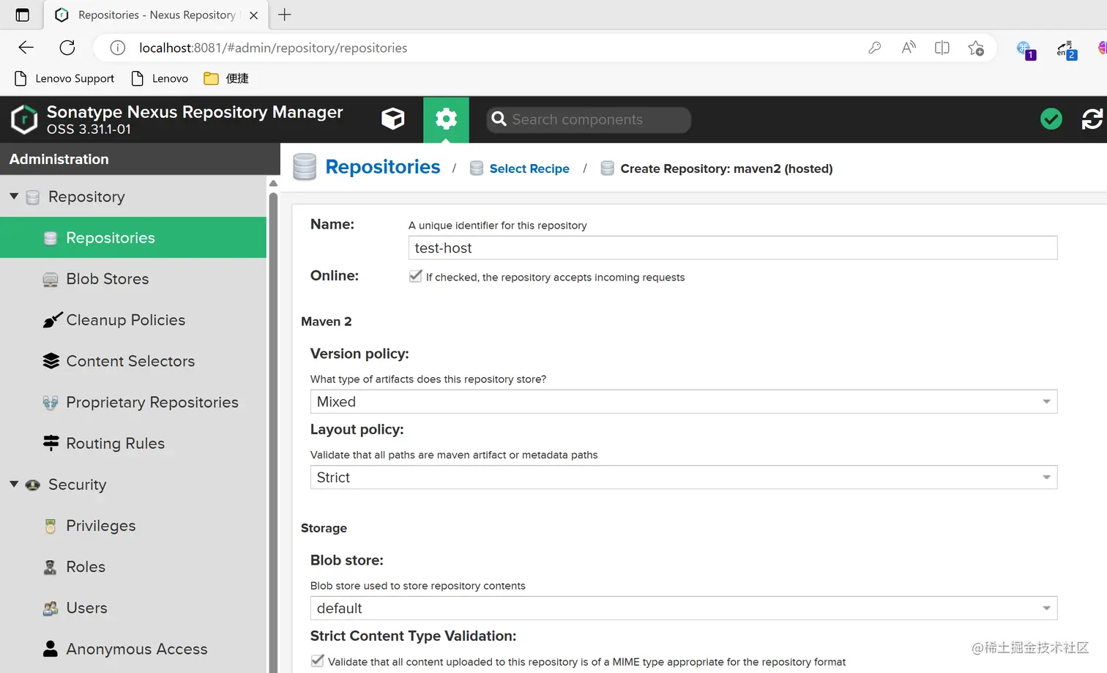Click the Content Selectors layers icon

pos(51,361)
